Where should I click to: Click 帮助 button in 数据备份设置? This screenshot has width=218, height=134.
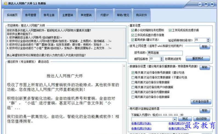point(205,67)
